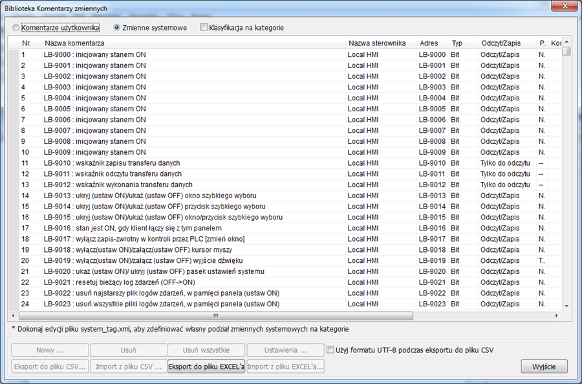Select row LB-9005 : inicjowany stanem ON

coord(285,109)
